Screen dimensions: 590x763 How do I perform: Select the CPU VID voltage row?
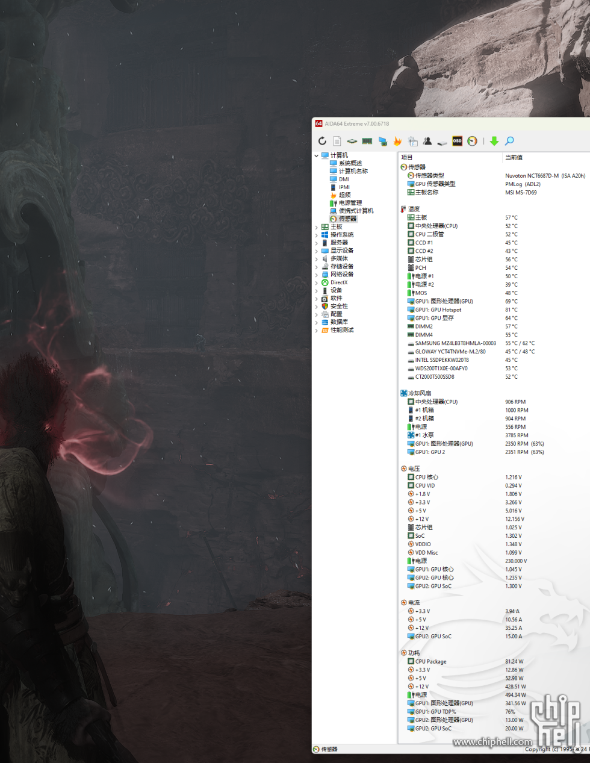[x=494, y=485]
